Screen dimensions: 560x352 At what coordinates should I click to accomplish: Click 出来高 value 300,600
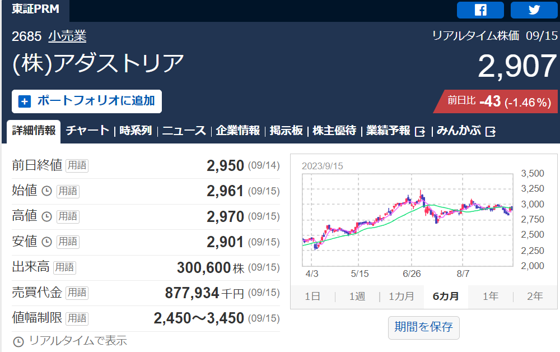[x=204, y=268]
